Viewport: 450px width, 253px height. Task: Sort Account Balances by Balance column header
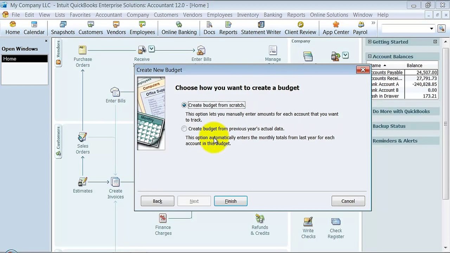coord(414,65)
